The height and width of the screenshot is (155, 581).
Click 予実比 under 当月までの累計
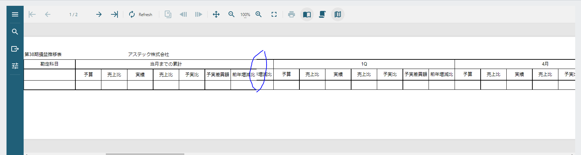tap(192, 74)
